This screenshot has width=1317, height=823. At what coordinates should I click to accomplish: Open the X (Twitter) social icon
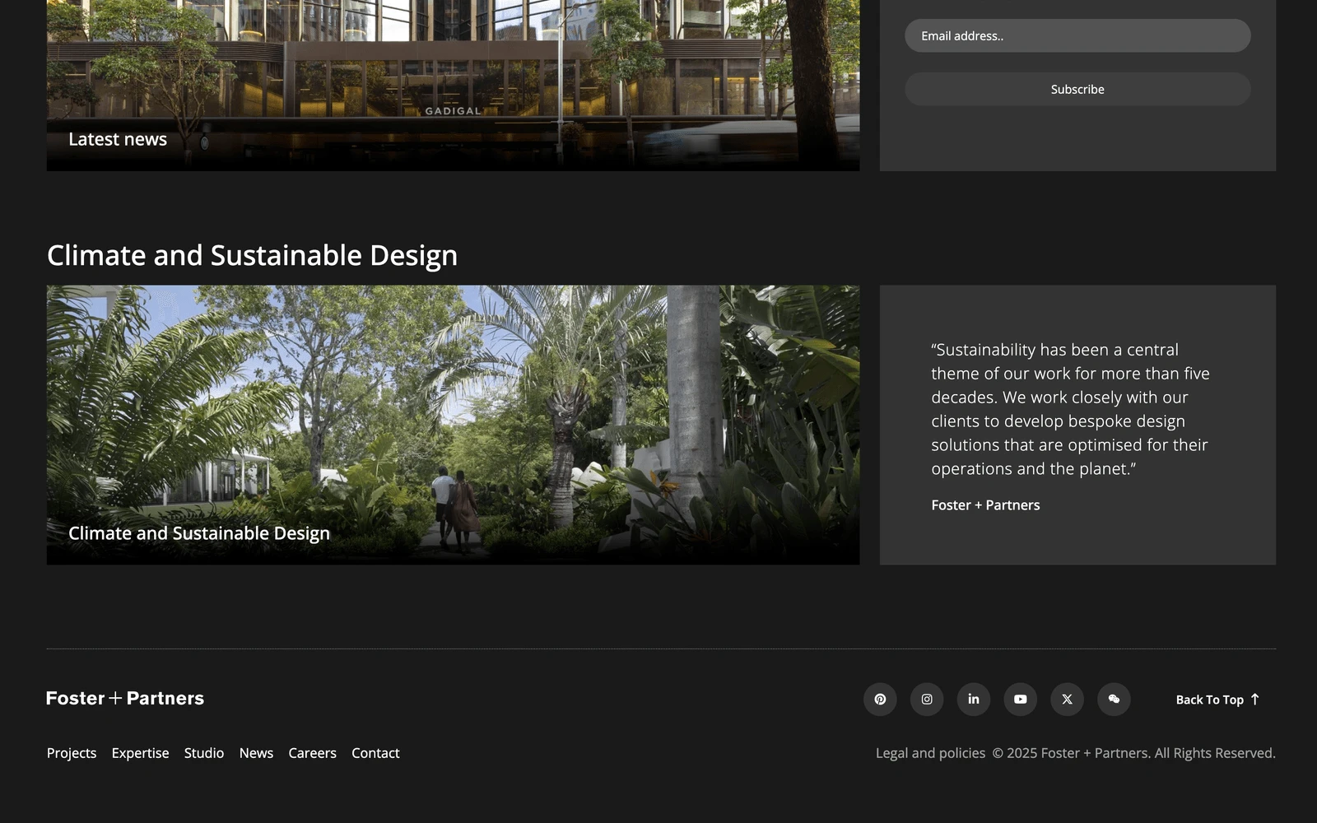(1068, 699)
